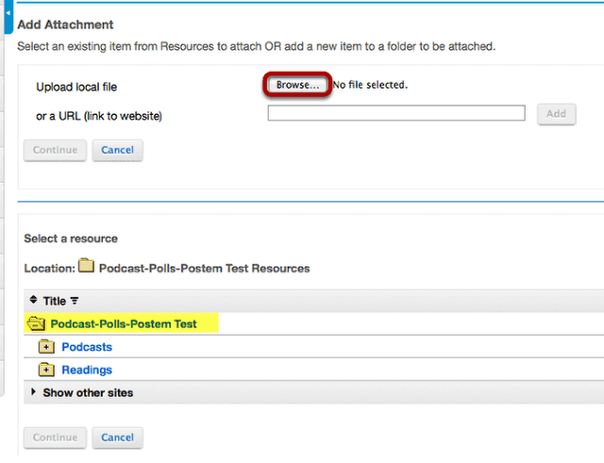Select the highlighted Podcast-Polls-Postem Test folder link
604x463 pixels.
click(124, 324)
